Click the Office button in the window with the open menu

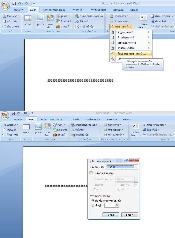click(5, 6)
